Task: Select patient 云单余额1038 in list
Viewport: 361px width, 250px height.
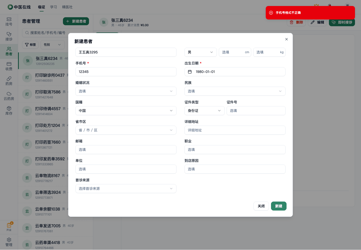Action: (x=43, y=211)
